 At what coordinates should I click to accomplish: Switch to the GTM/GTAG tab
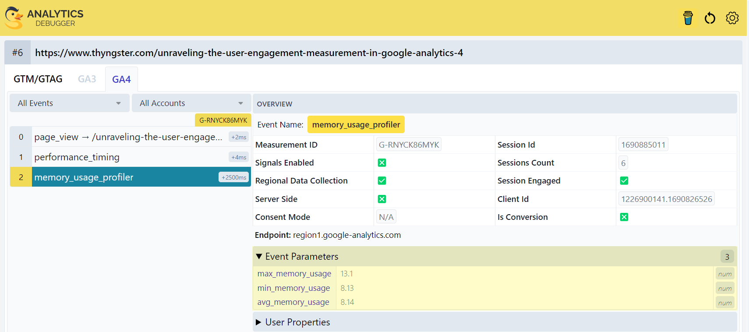click(x=38, y=79)
